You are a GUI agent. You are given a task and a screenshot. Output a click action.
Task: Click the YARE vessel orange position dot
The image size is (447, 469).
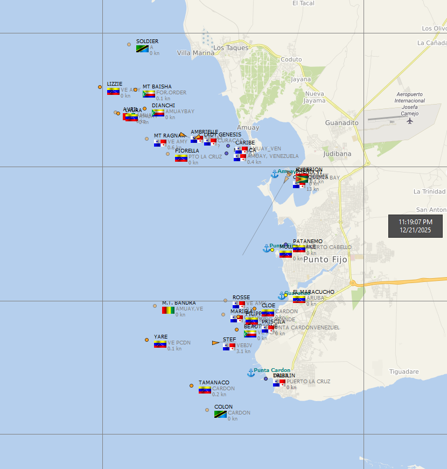[146, 340]
